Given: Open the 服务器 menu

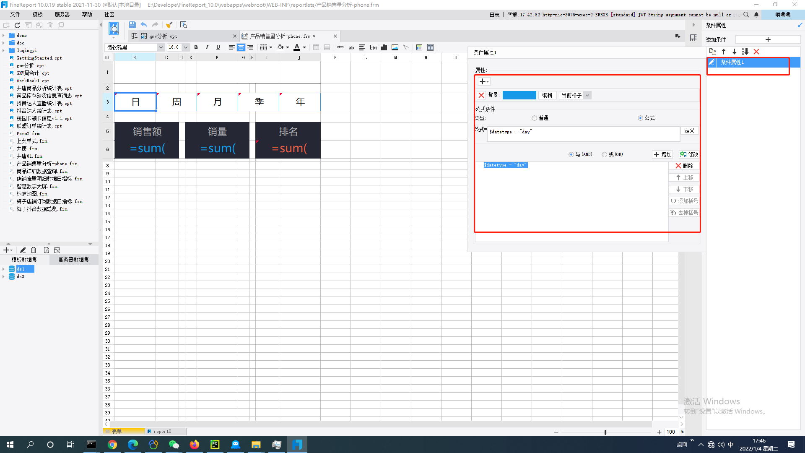Looking at the screenshot, I should [62, 15].
